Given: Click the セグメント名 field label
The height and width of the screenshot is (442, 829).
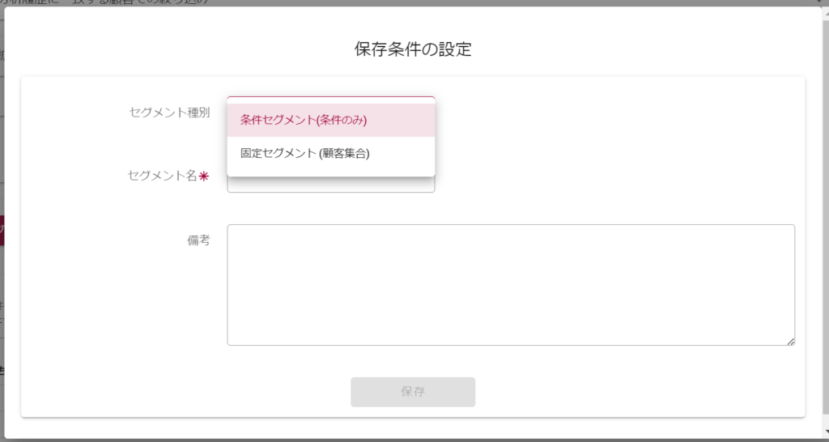Looking at the screenshot, I should tap(162, 176).
